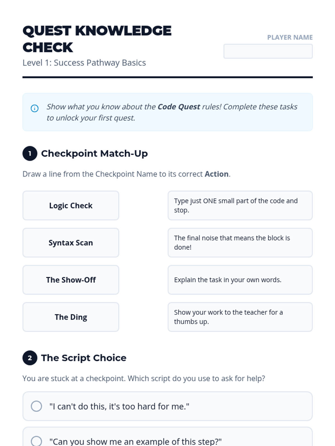Select "Can you show me an example" radio
Screen dimensions: 335x446
(37, 441)
